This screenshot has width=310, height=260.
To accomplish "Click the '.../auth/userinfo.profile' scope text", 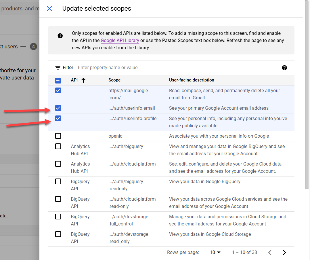I will tap(133, 118).
